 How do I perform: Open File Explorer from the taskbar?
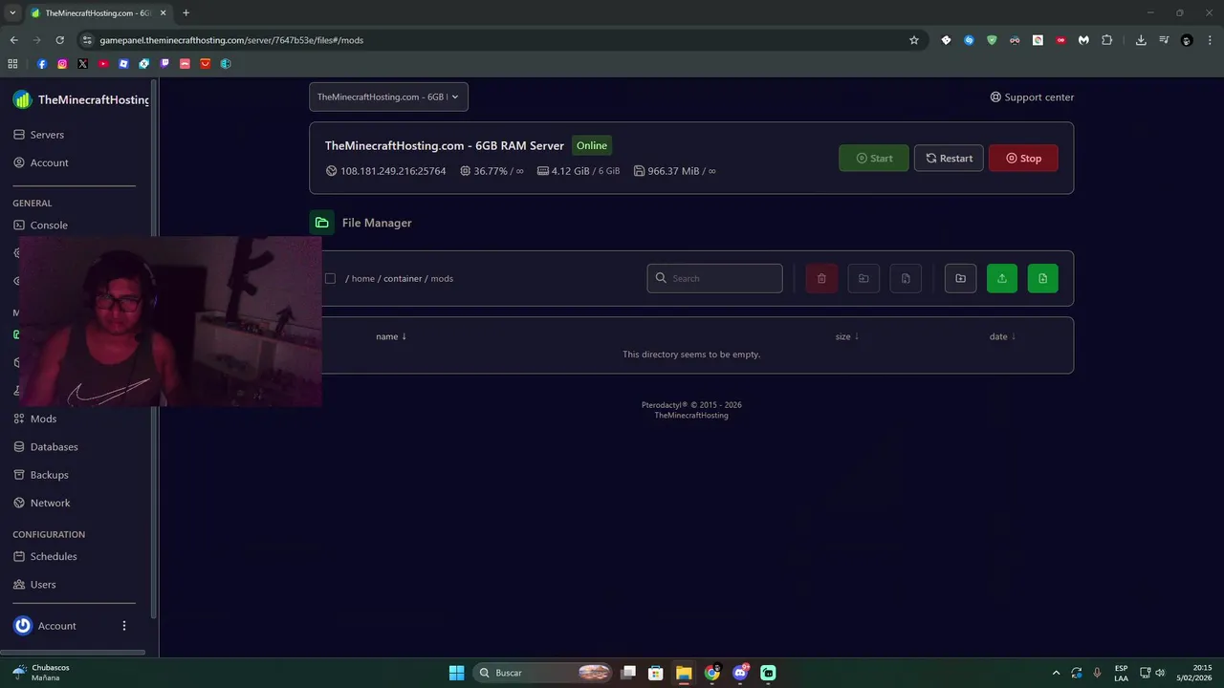click(684, 673)
